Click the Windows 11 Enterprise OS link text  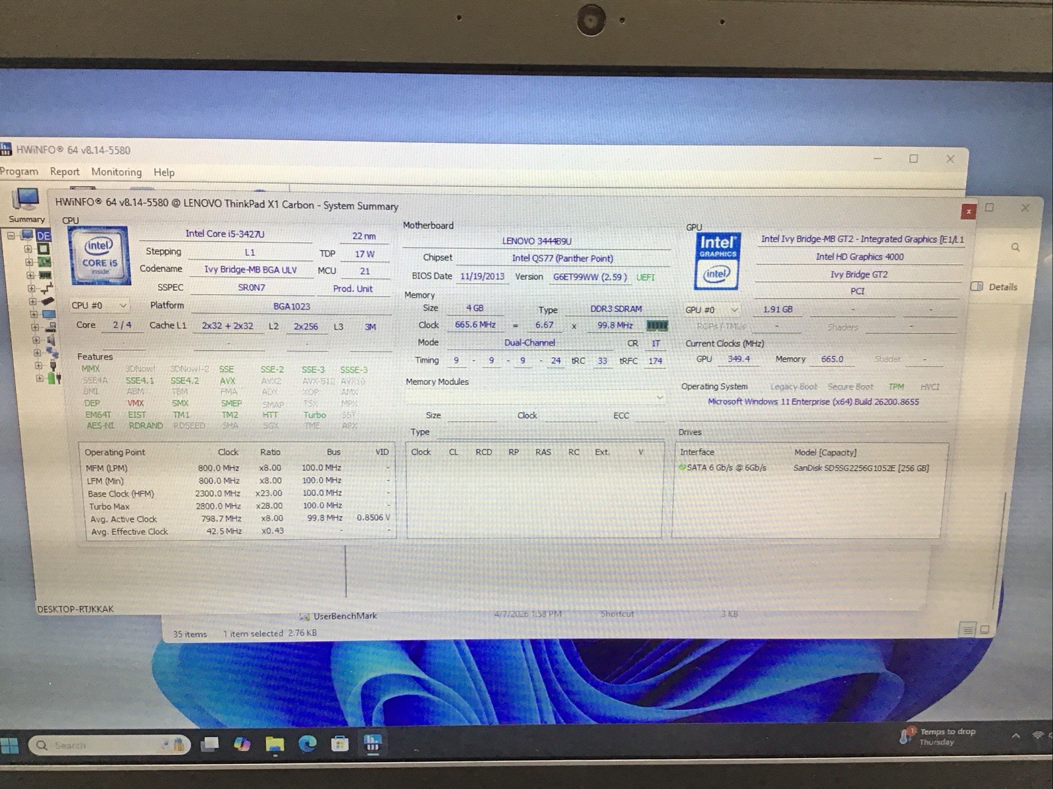coord(813,401)
